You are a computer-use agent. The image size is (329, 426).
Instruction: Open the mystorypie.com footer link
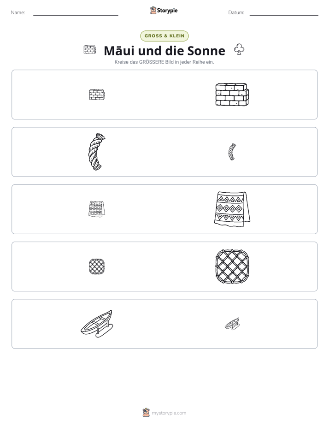point(169,413)
